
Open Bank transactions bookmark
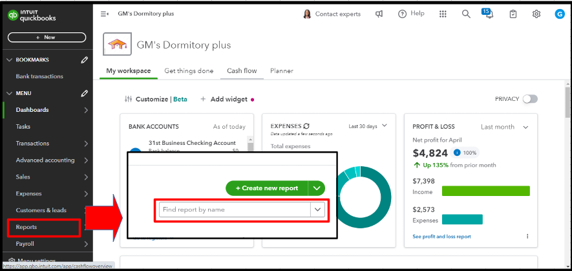tap(39, 76)
